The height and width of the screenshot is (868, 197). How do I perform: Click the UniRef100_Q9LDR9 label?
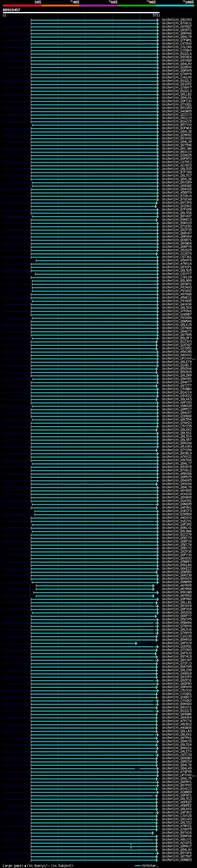pyautogui.click(x=176, y=375)
